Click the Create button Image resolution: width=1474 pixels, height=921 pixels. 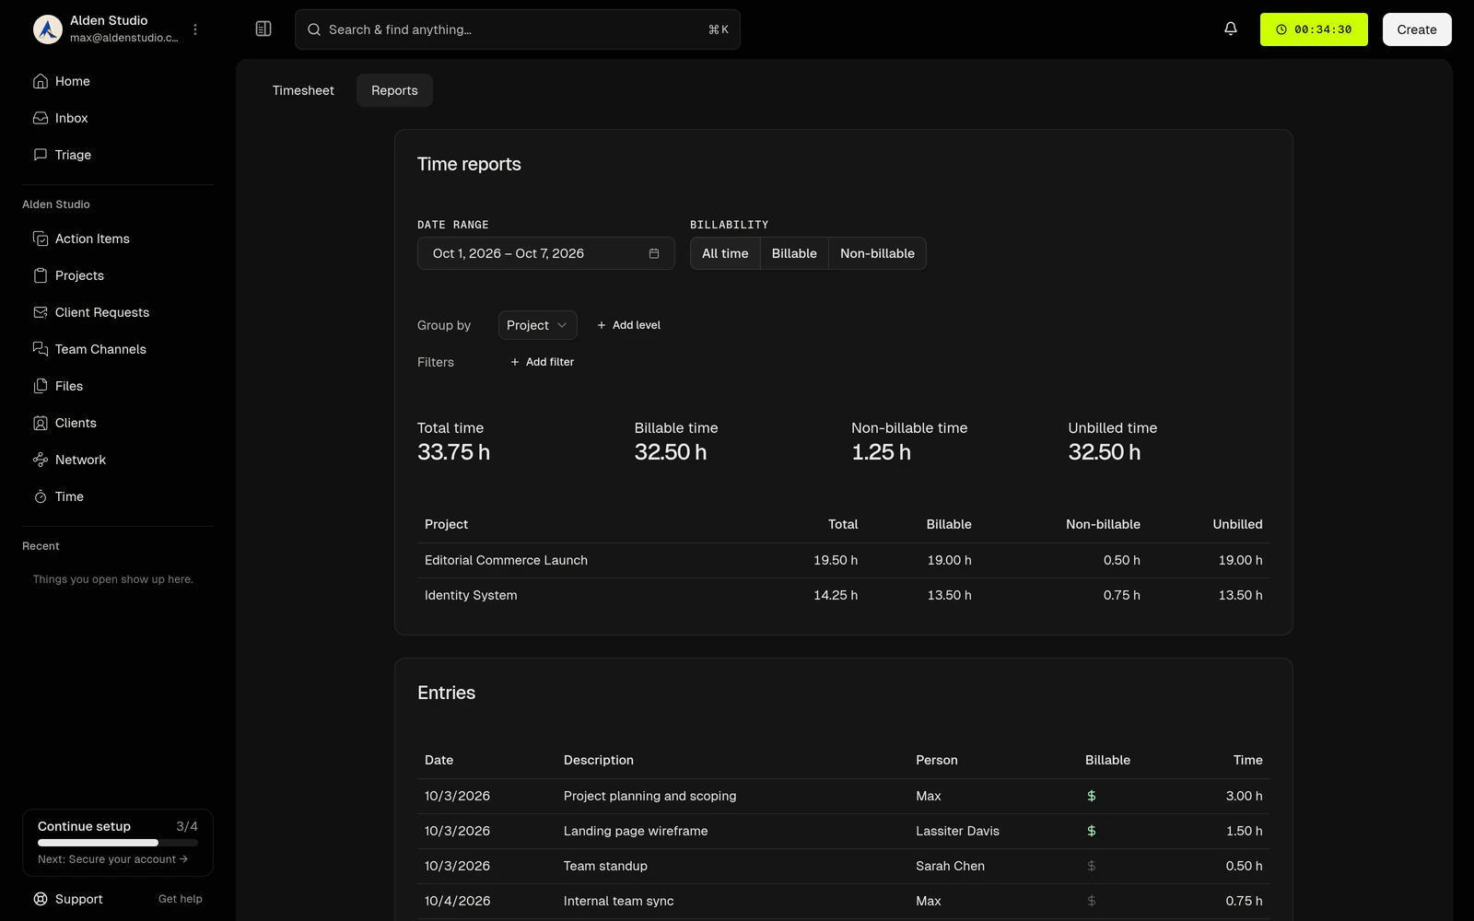click(x=1417, y=29)
